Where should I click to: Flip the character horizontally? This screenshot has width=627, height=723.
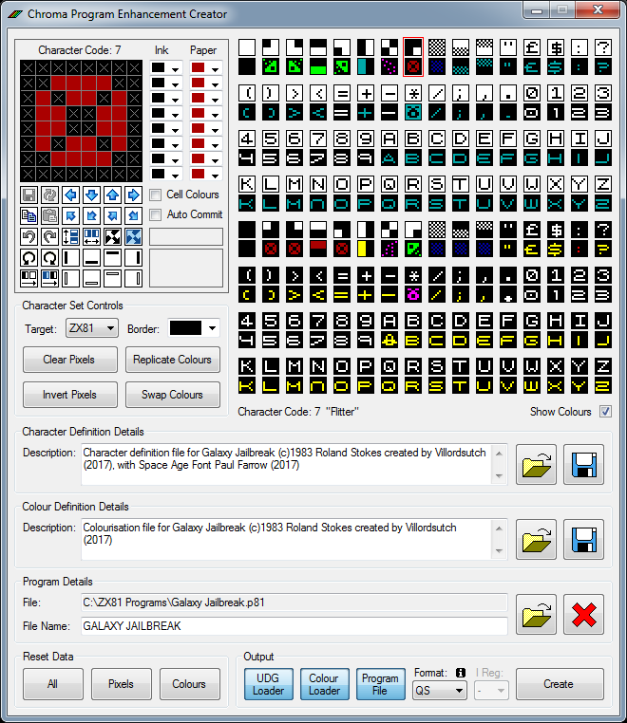pos(91,237)
